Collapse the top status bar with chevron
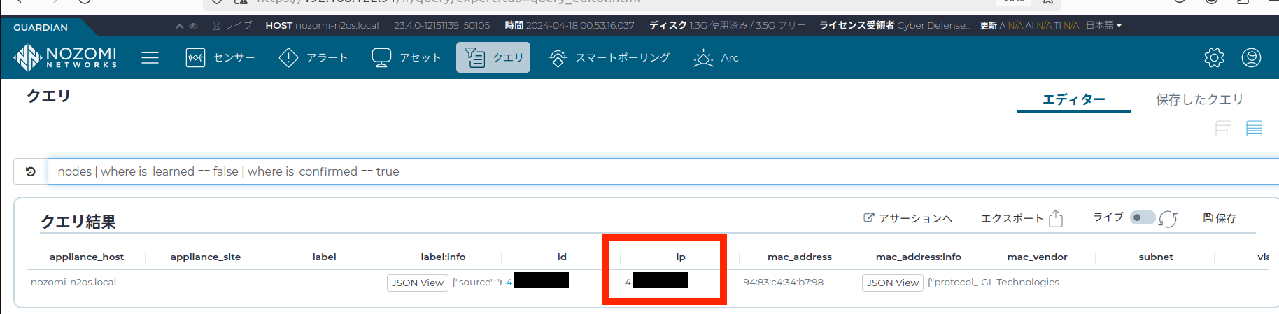The width and height of the screenshot is (1279, 314). 180,26
